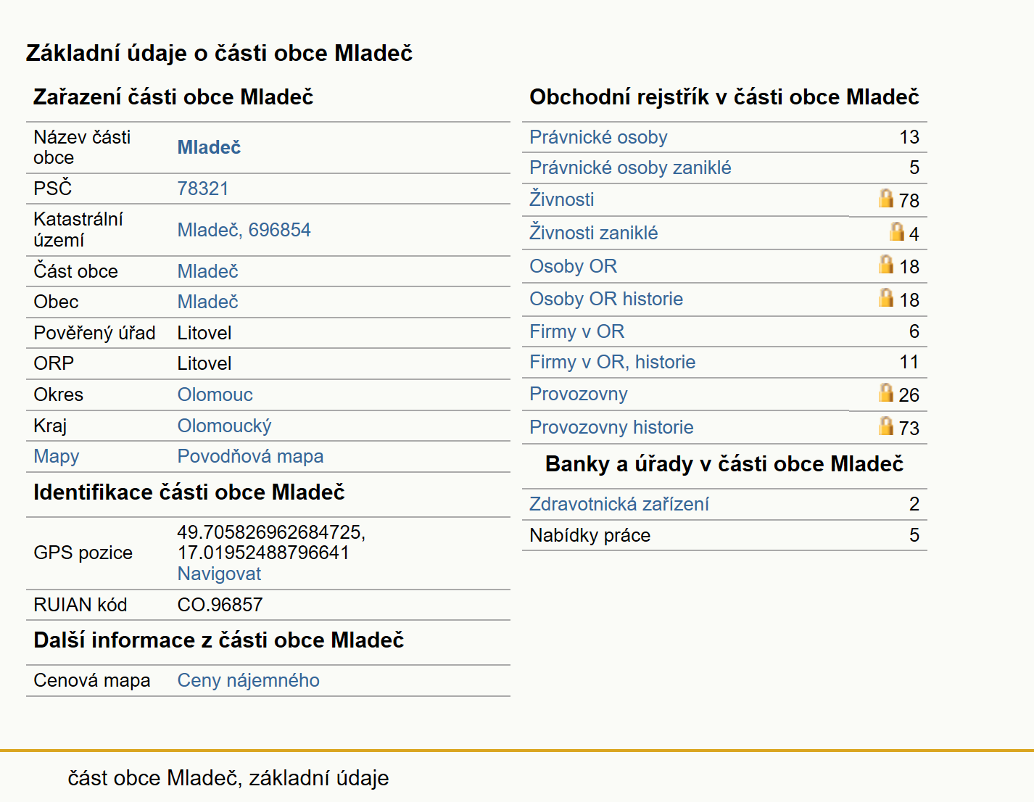
Task: Open Právnické osoby zaniklé listing
Action: point(630,168)
